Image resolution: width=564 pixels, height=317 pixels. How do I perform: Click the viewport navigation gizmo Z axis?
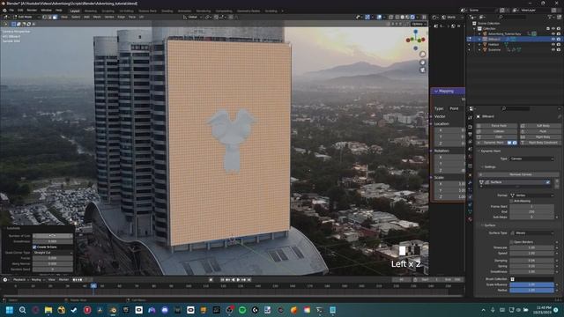[x=415, y=32]
